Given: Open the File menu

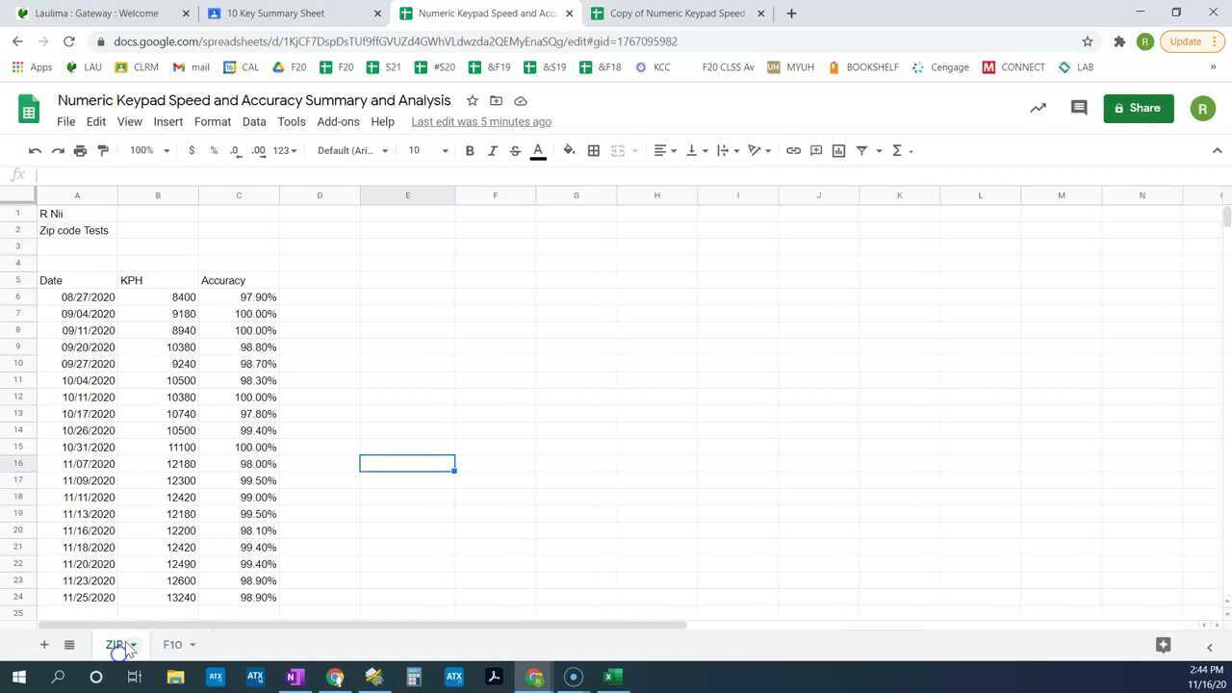Looking at the screenshot, I should [x=65, y=122].
